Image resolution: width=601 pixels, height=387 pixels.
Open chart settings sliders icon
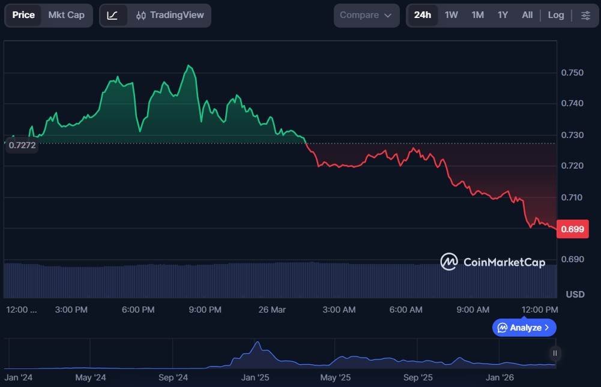(x=585, y=15)
